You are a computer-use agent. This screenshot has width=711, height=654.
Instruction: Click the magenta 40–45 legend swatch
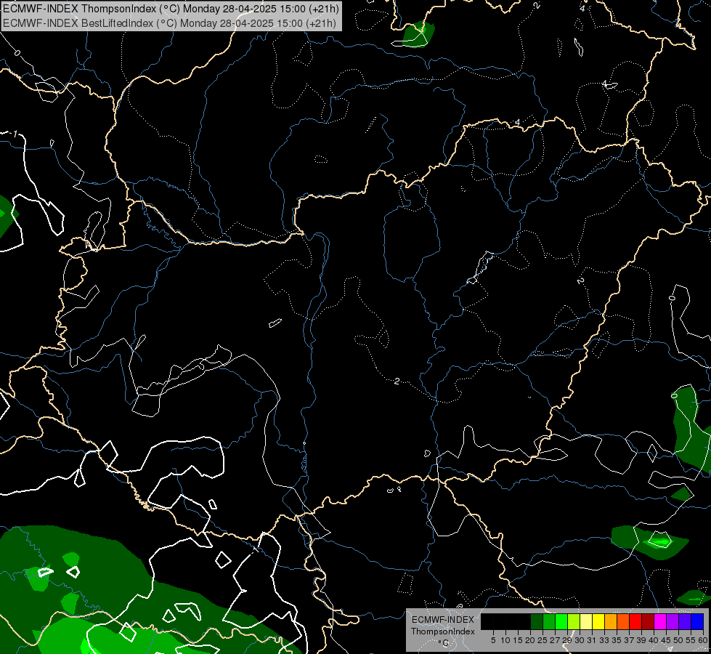(x=659, y=621)
